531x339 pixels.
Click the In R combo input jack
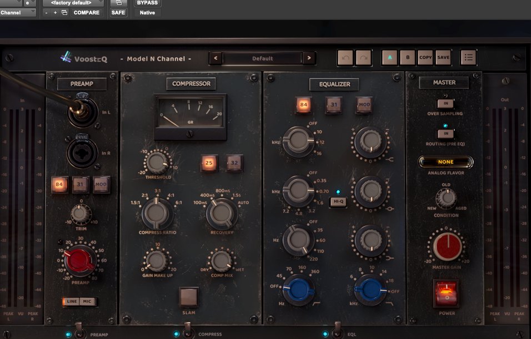82,152
